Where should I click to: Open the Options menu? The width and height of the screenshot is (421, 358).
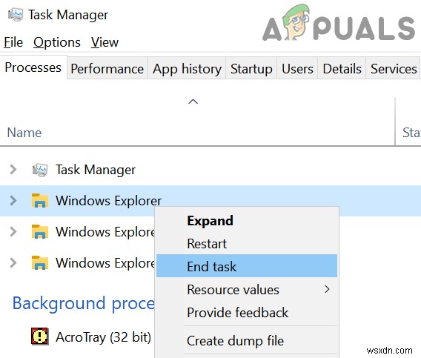(x=57, y=42)
